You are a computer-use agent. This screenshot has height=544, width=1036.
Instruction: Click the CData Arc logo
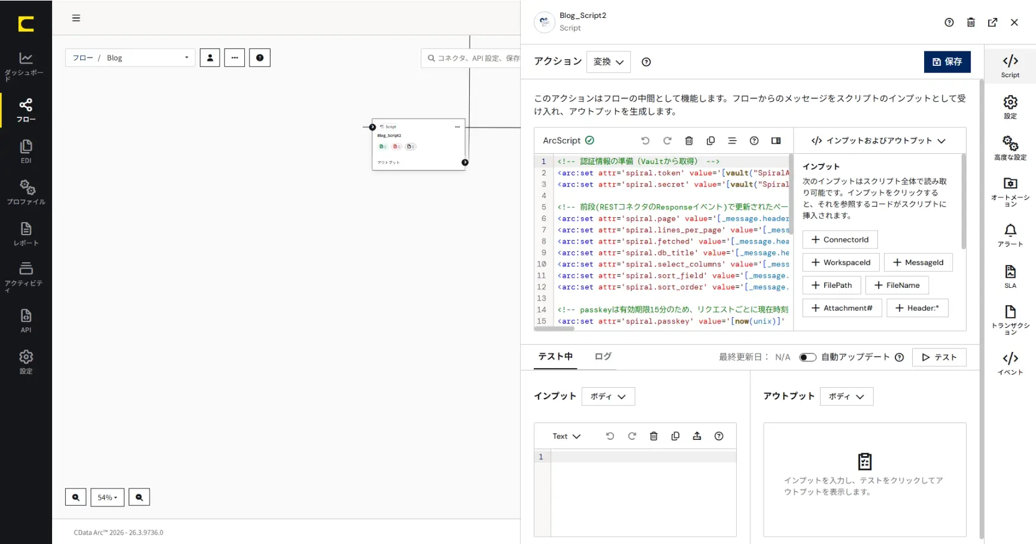26,24
